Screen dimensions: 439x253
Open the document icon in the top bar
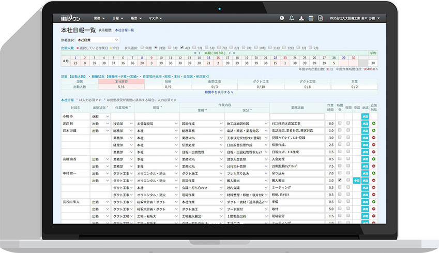tap(320, 18)
